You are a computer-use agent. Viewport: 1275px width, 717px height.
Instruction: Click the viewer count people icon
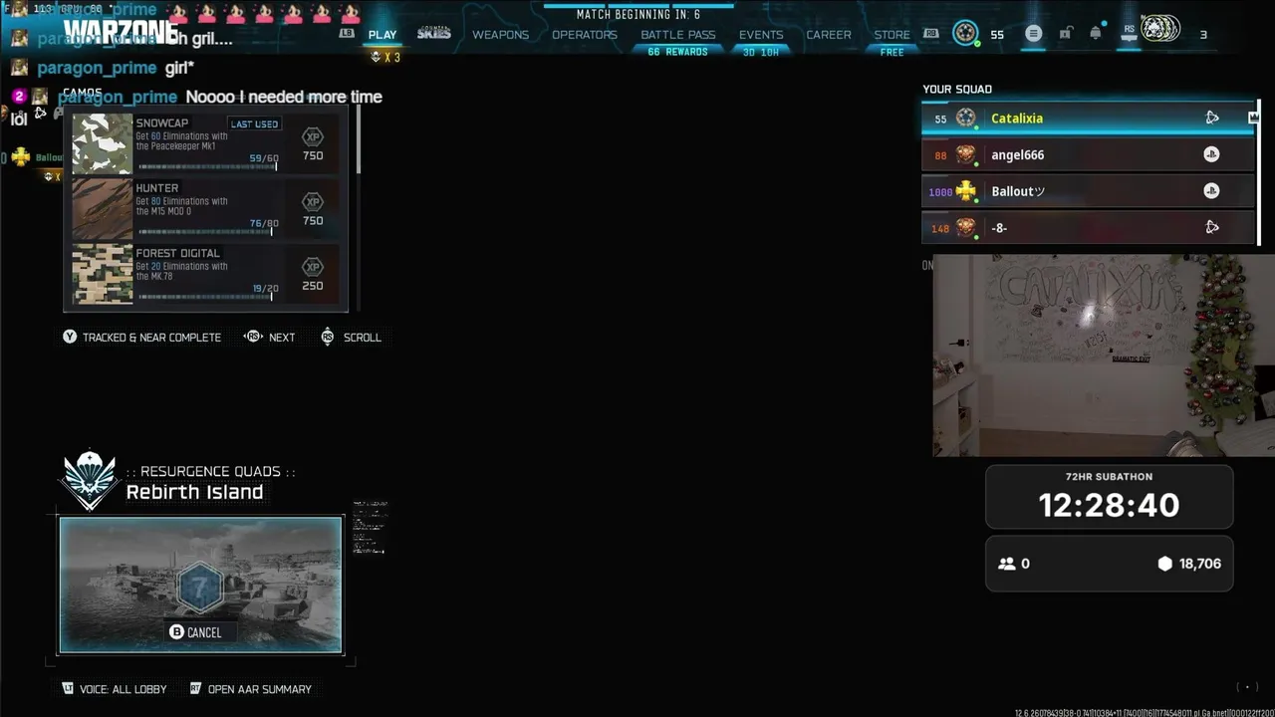[x=1006, y=564]
